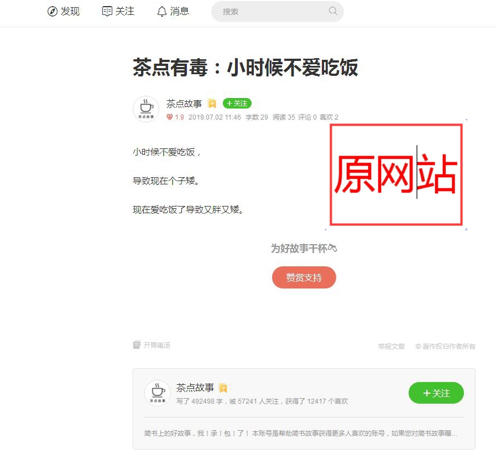The width and height of the screenshot is (496, 459).
Task: Click the red 原网站 annotation box
Action: coord(396,174)
